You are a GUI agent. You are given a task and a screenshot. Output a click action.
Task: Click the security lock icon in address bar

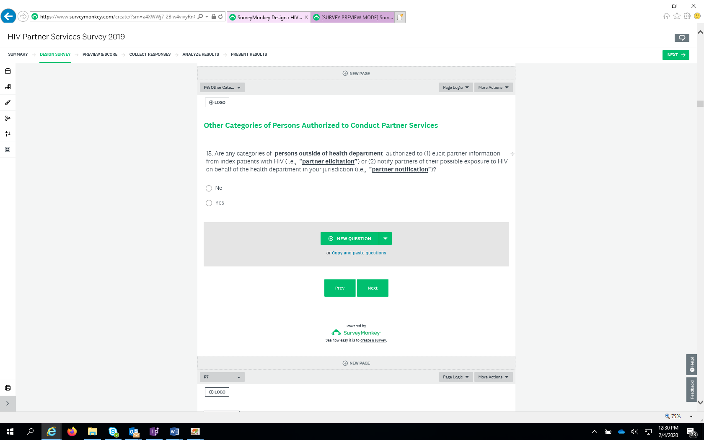point(214,17)
